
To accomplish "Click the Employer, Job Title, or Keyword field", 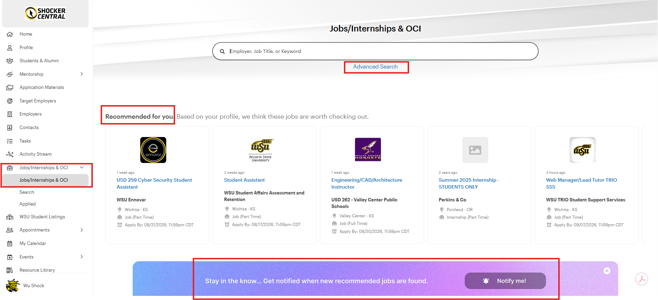I will 375,52.
